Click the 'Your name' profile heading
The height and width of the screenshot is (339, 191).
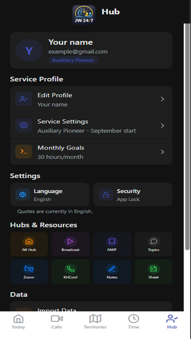click(x=71, y=42)
